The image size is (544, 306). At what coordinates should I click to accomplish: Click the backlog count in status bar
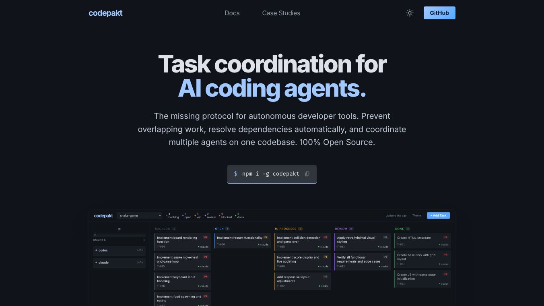[x=173, y=215]
